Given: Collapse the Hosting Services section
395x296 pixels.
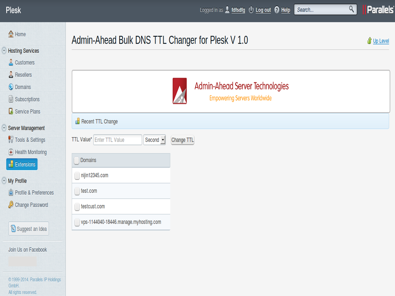Looking at the screenshot, I should [4, 50].
